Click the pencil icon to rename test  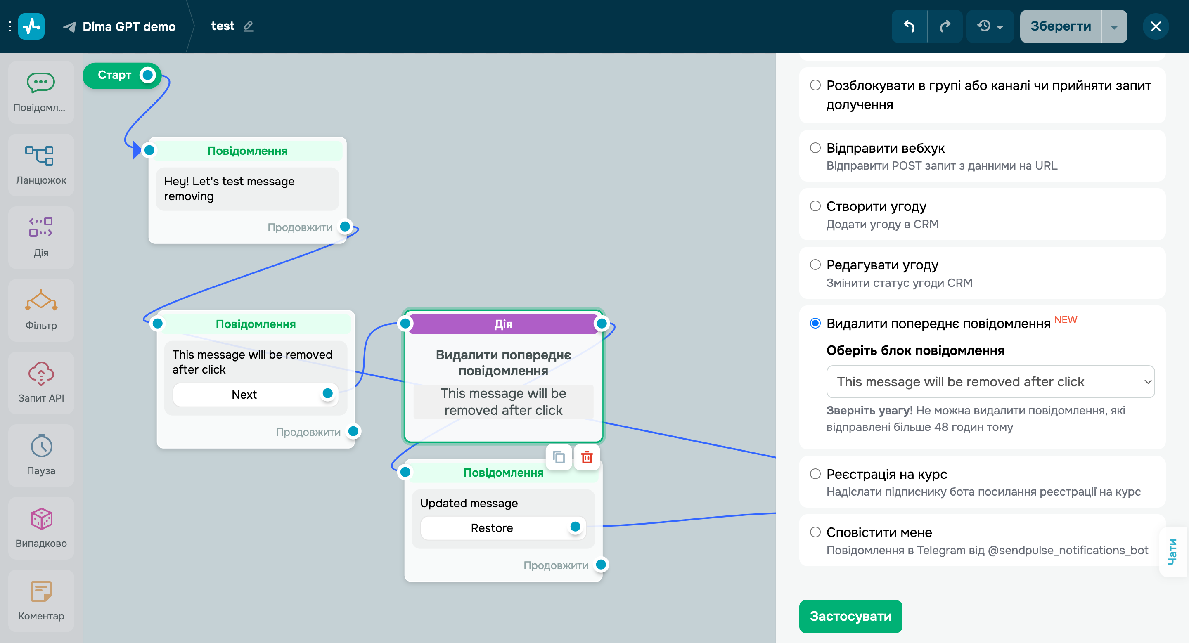click(x=248, y=26)
